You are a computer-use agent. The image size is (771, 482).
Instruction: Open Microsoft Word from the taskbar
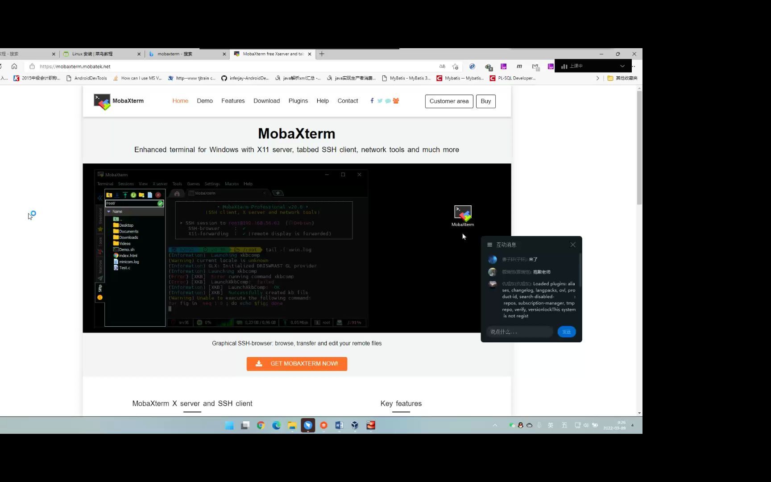tap(339, 425)
